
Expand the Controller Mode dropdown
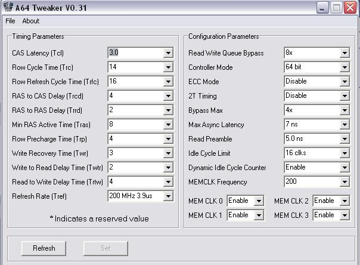click(345, 67)
